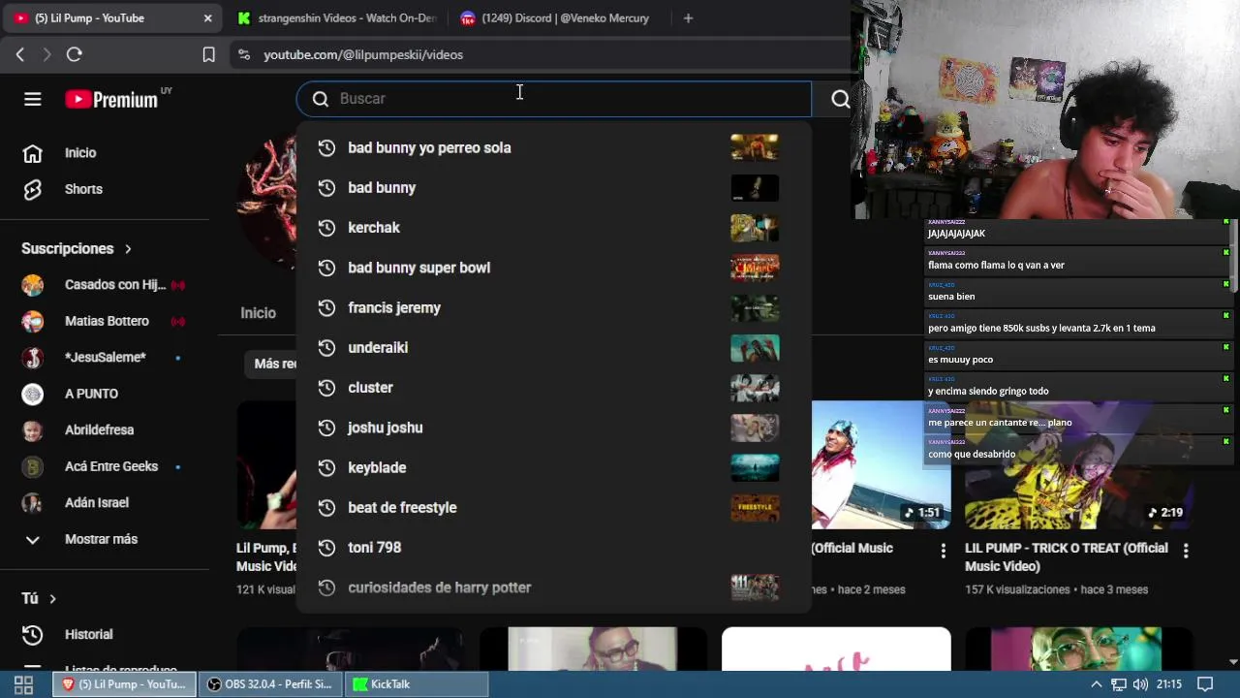The image size is (1240, 698).
Task: Open the 1:51 duration video thumbnail
Action: coord(882,465)
